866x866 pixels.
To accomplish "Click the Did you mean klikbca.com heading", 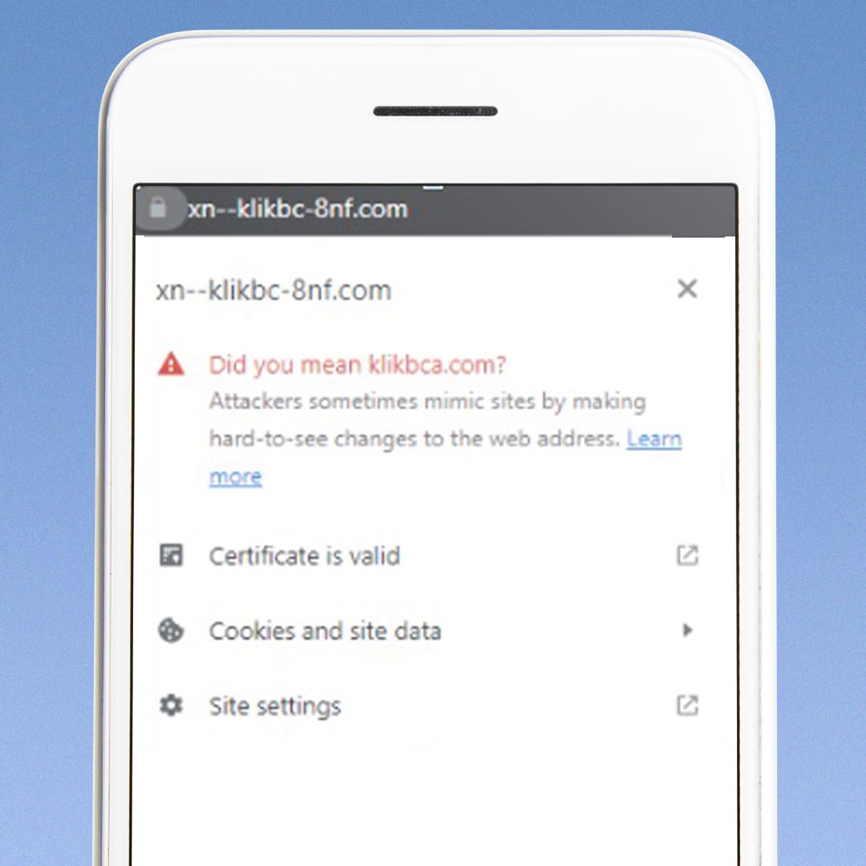I will [358, 365].
